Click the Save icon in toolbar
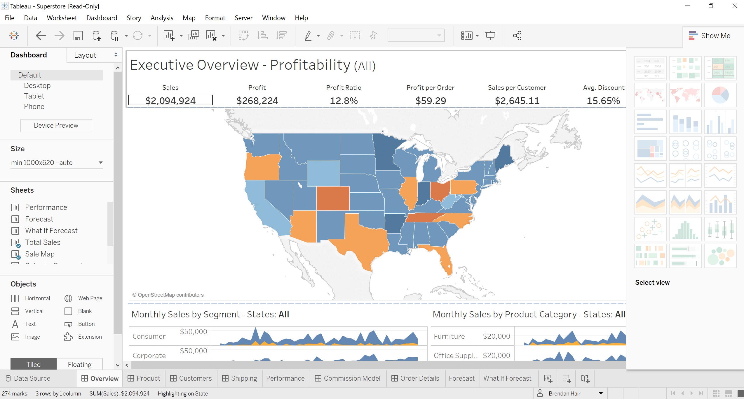744x399 pixels. click(78, 36)
